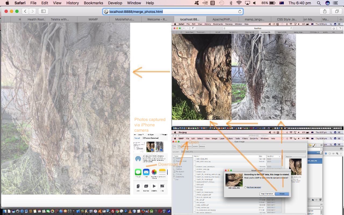Open the Develop menu
The width and height of the screenshot is (344, 215).
pos(115,3)
